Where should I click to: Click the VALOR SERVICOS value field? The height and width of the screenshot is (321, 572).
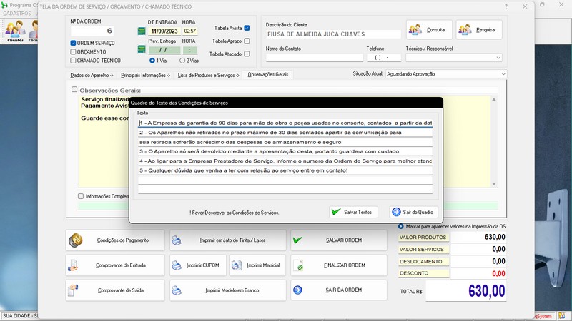click(x=478, y=249)
